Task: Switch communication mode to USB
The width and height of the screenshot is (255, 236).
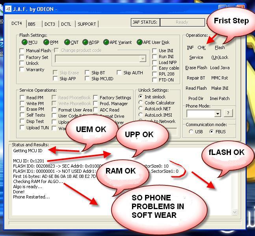Action: point(191,132)
